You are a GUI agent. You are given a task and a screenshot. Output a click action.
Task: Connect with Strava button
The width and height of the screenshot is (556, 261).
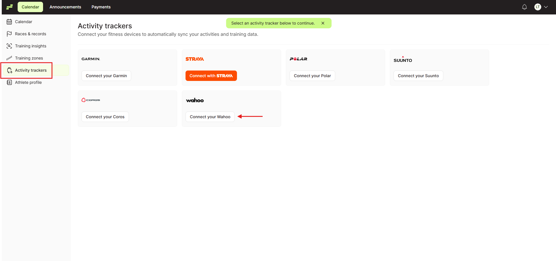tap(211, 76)
